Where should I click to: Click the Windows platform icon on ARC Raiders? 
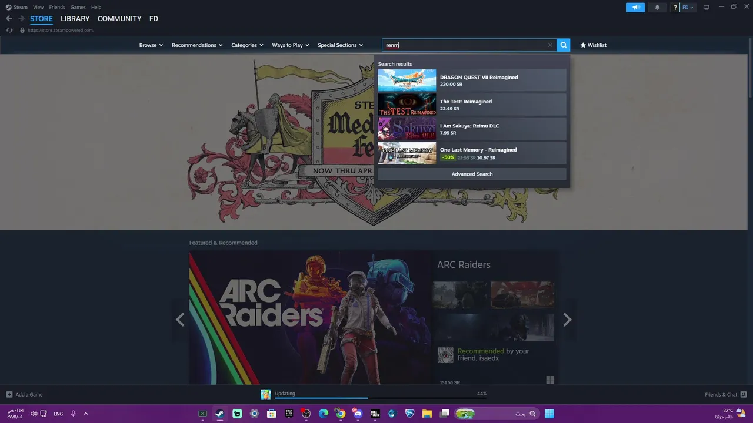pos(550,380)
